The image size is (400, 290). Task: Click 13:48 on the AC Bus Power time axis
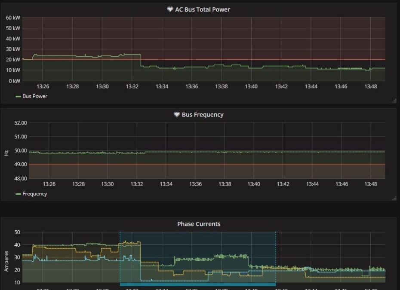[370, 86]
